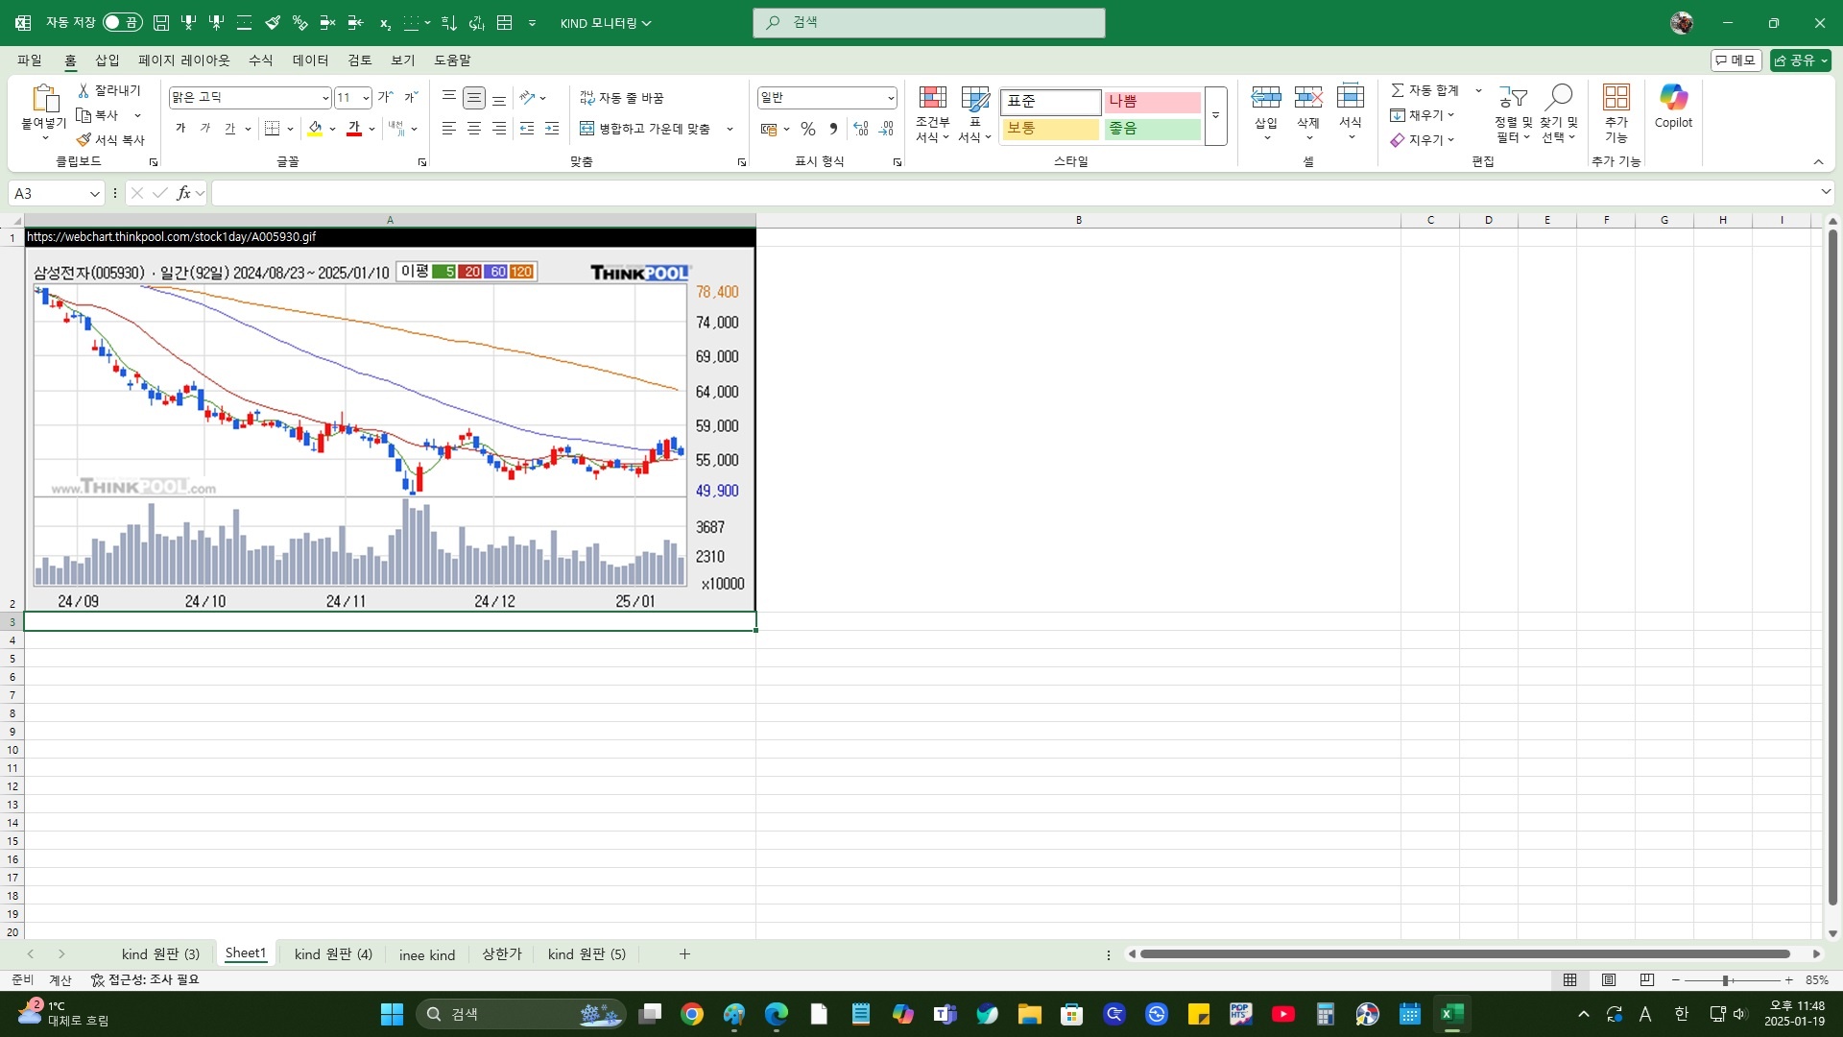This screenshot has width=1843, height=1037.
Task: Toggle middle vertical alignment
Action: [474, 97]
